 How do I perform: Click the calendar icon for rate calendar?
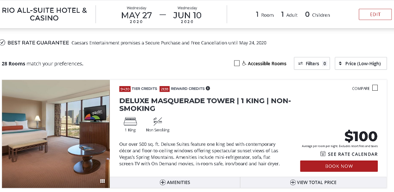[x=323, y=154]
